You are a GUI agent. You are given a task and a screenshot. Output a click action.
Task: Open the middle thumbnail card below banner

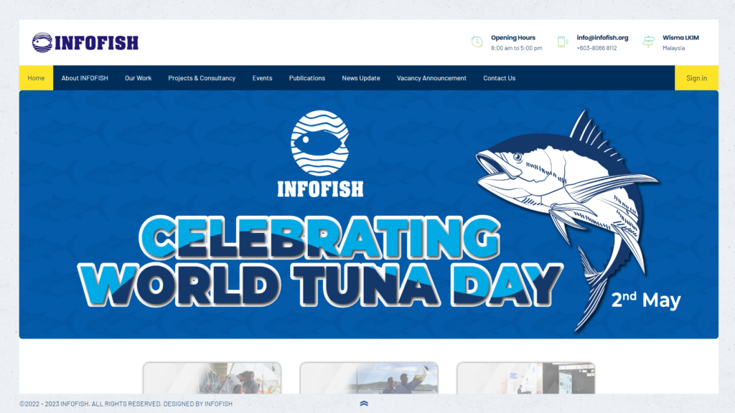[x=368, y=378]
